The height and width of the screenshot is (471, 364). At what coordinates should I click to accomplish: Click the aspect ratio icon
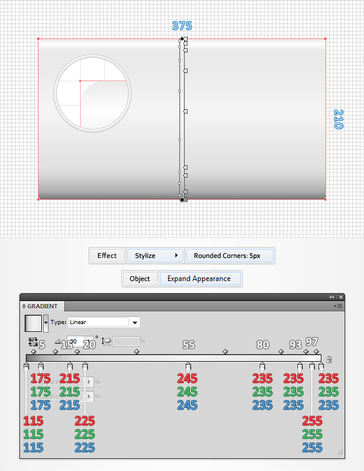tap(106, 342)
